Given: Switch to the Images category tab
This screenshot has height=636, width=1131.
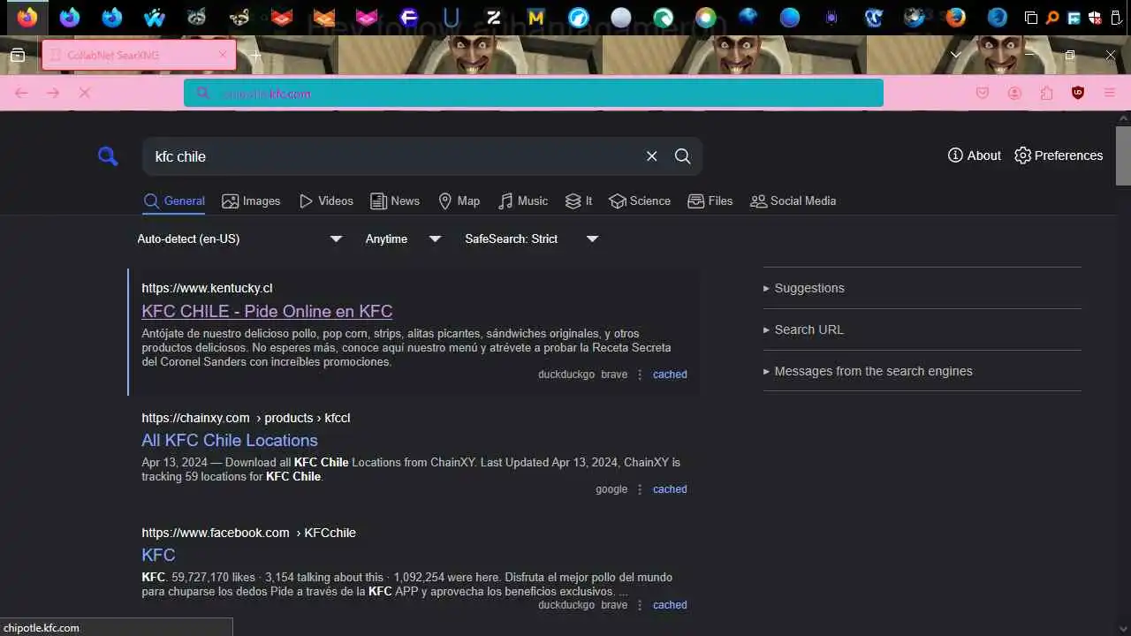Looking at the screenshot, I should pyautogui.click(x=251, y=201).
